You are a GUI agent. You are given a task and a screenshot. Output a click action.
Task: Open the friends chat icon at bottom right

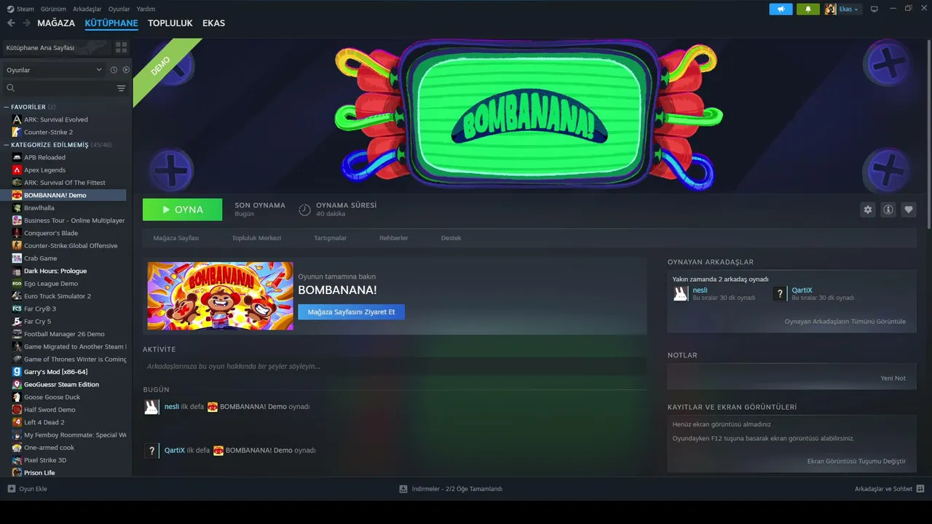[x=920, y=489]
